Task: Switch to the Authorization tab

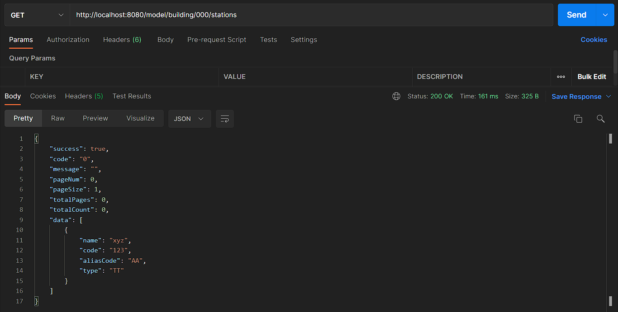Action: click(x=68, y=40)
